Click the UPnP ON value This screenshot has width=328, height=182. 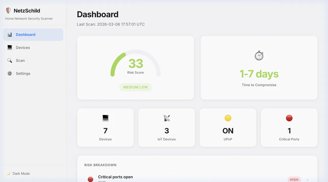(228, 131)
